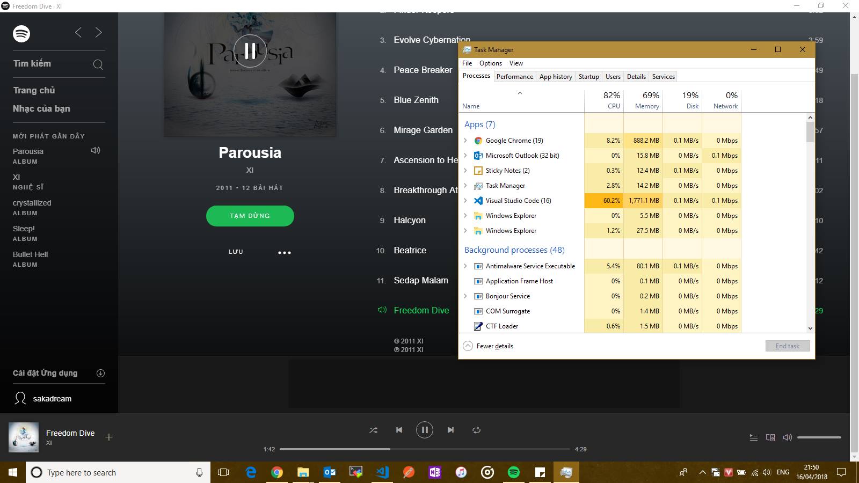The width and height of the screenshot is (859, 483).
Task: Open the View menu in Task Manager
Action: (516, 63)
